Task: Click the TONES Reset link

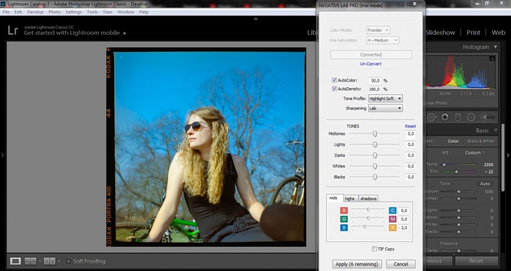Action: [410, 126]
